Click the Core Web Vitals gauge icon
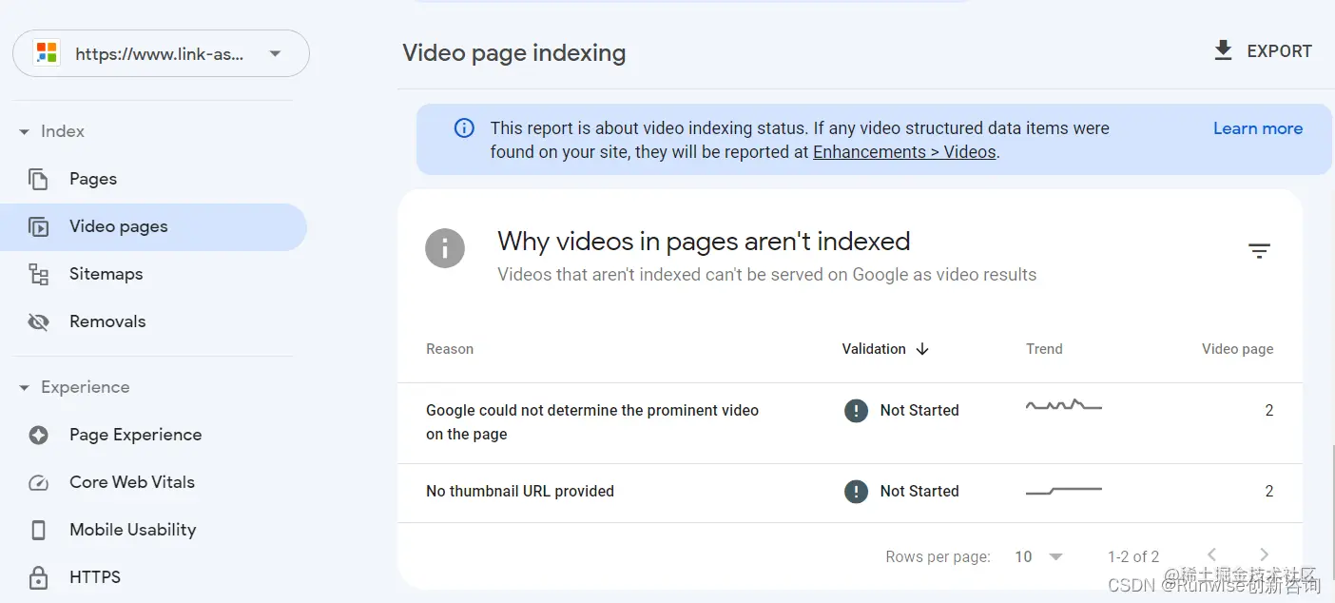Viewport: 1335px width, 603px height. click(x=38, y=482)
